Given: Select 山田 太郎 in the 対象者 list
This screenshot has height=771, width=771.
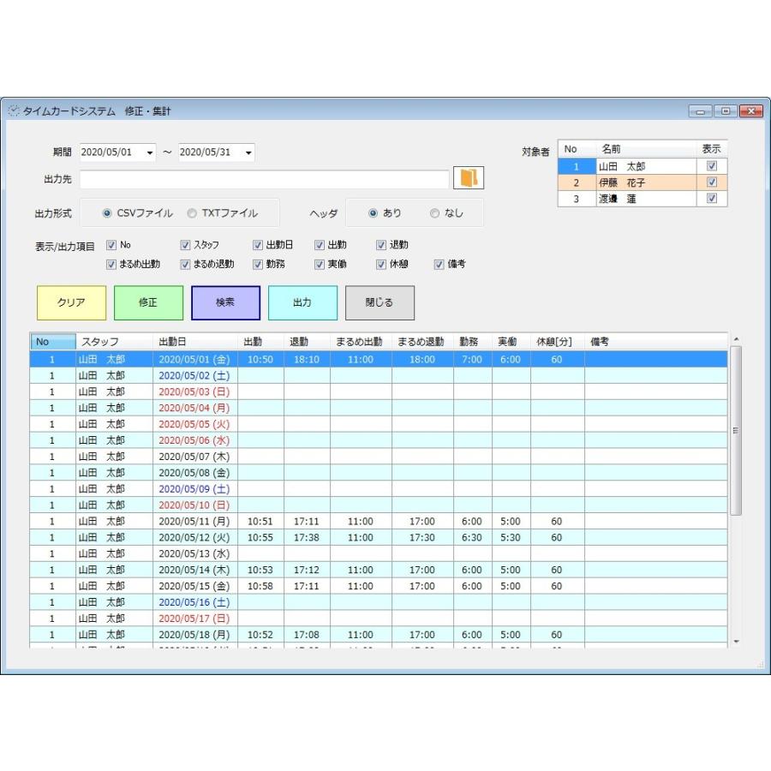Looking at the screenshot, I should click(642, 166).
